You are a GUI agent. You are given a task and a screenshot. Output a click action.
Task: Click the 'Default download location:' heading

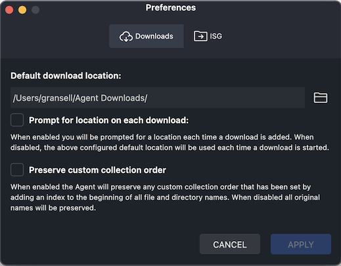pos(66,76)
